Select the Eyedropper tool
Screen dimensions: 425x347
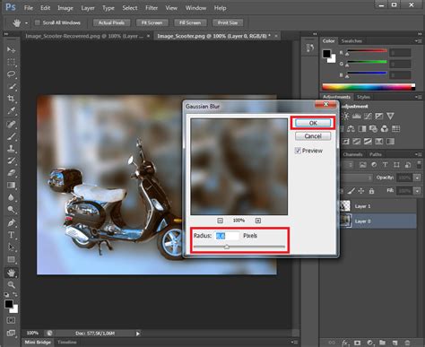point(11,111)
